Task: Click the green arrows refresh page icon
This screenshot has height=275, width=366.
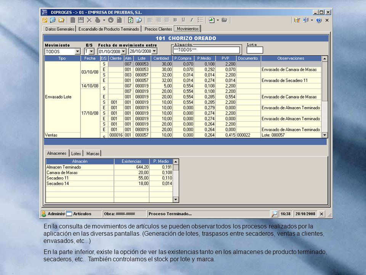Action: pyautogui.click(x=131, y=20)
